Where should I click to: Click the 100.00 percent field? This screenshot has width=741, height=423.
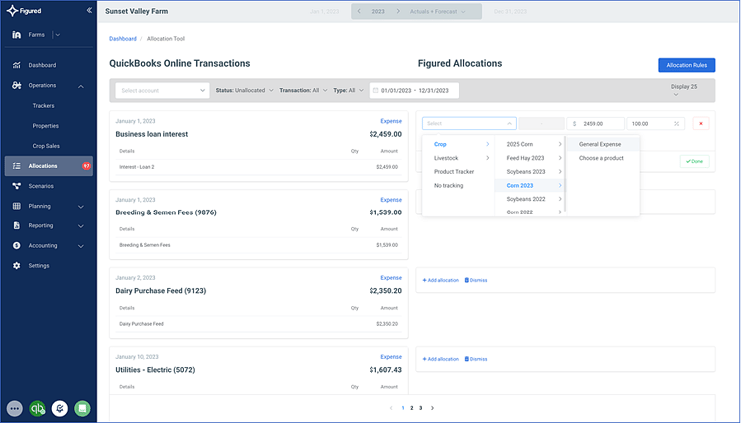655,124
